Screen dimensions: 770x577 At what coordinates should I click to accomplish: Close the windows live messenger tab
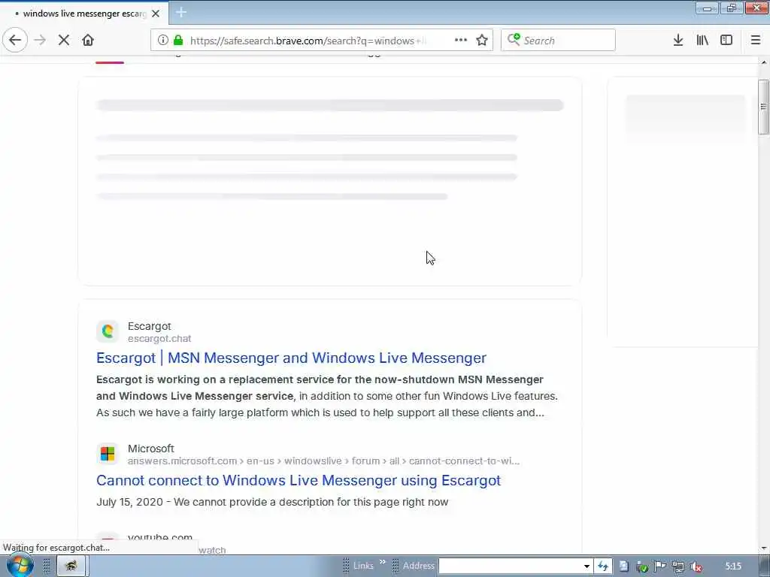(156, 14)
